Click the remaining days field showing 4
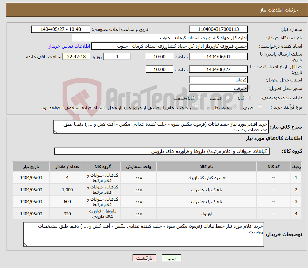 (x=116, y=56)
